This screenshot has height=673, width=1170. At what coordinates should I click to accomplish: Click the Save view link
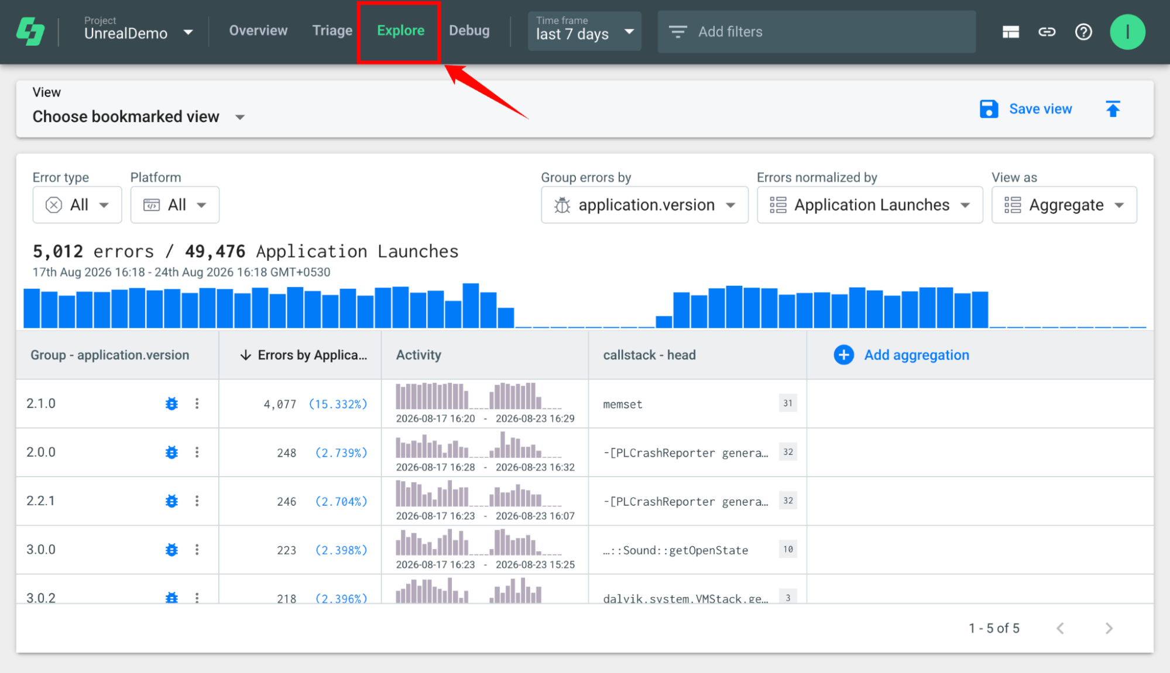1040,109
